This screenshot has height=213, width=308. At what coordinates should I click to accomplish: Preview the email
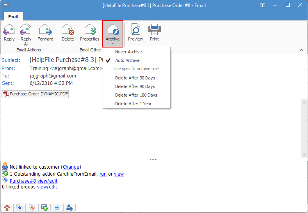pos(135,33)
